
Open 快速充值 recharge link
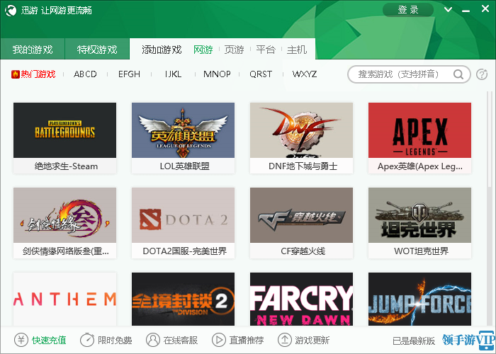[49, 341]
